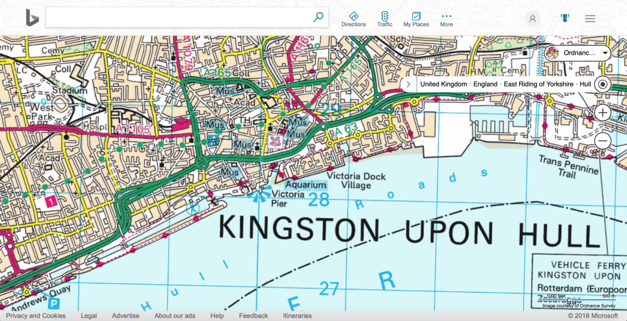Open the More options menu
This screenshot has width=627, height=321.
point(446,19)
